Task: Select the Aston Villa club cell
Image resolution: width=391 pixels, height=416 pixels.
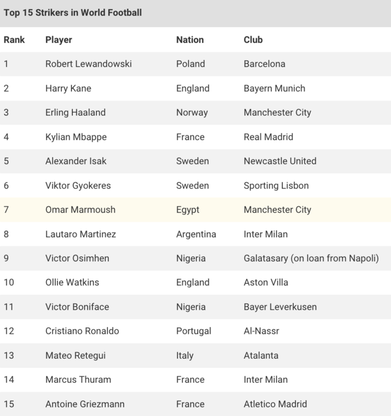Action: tap(266, 282)
